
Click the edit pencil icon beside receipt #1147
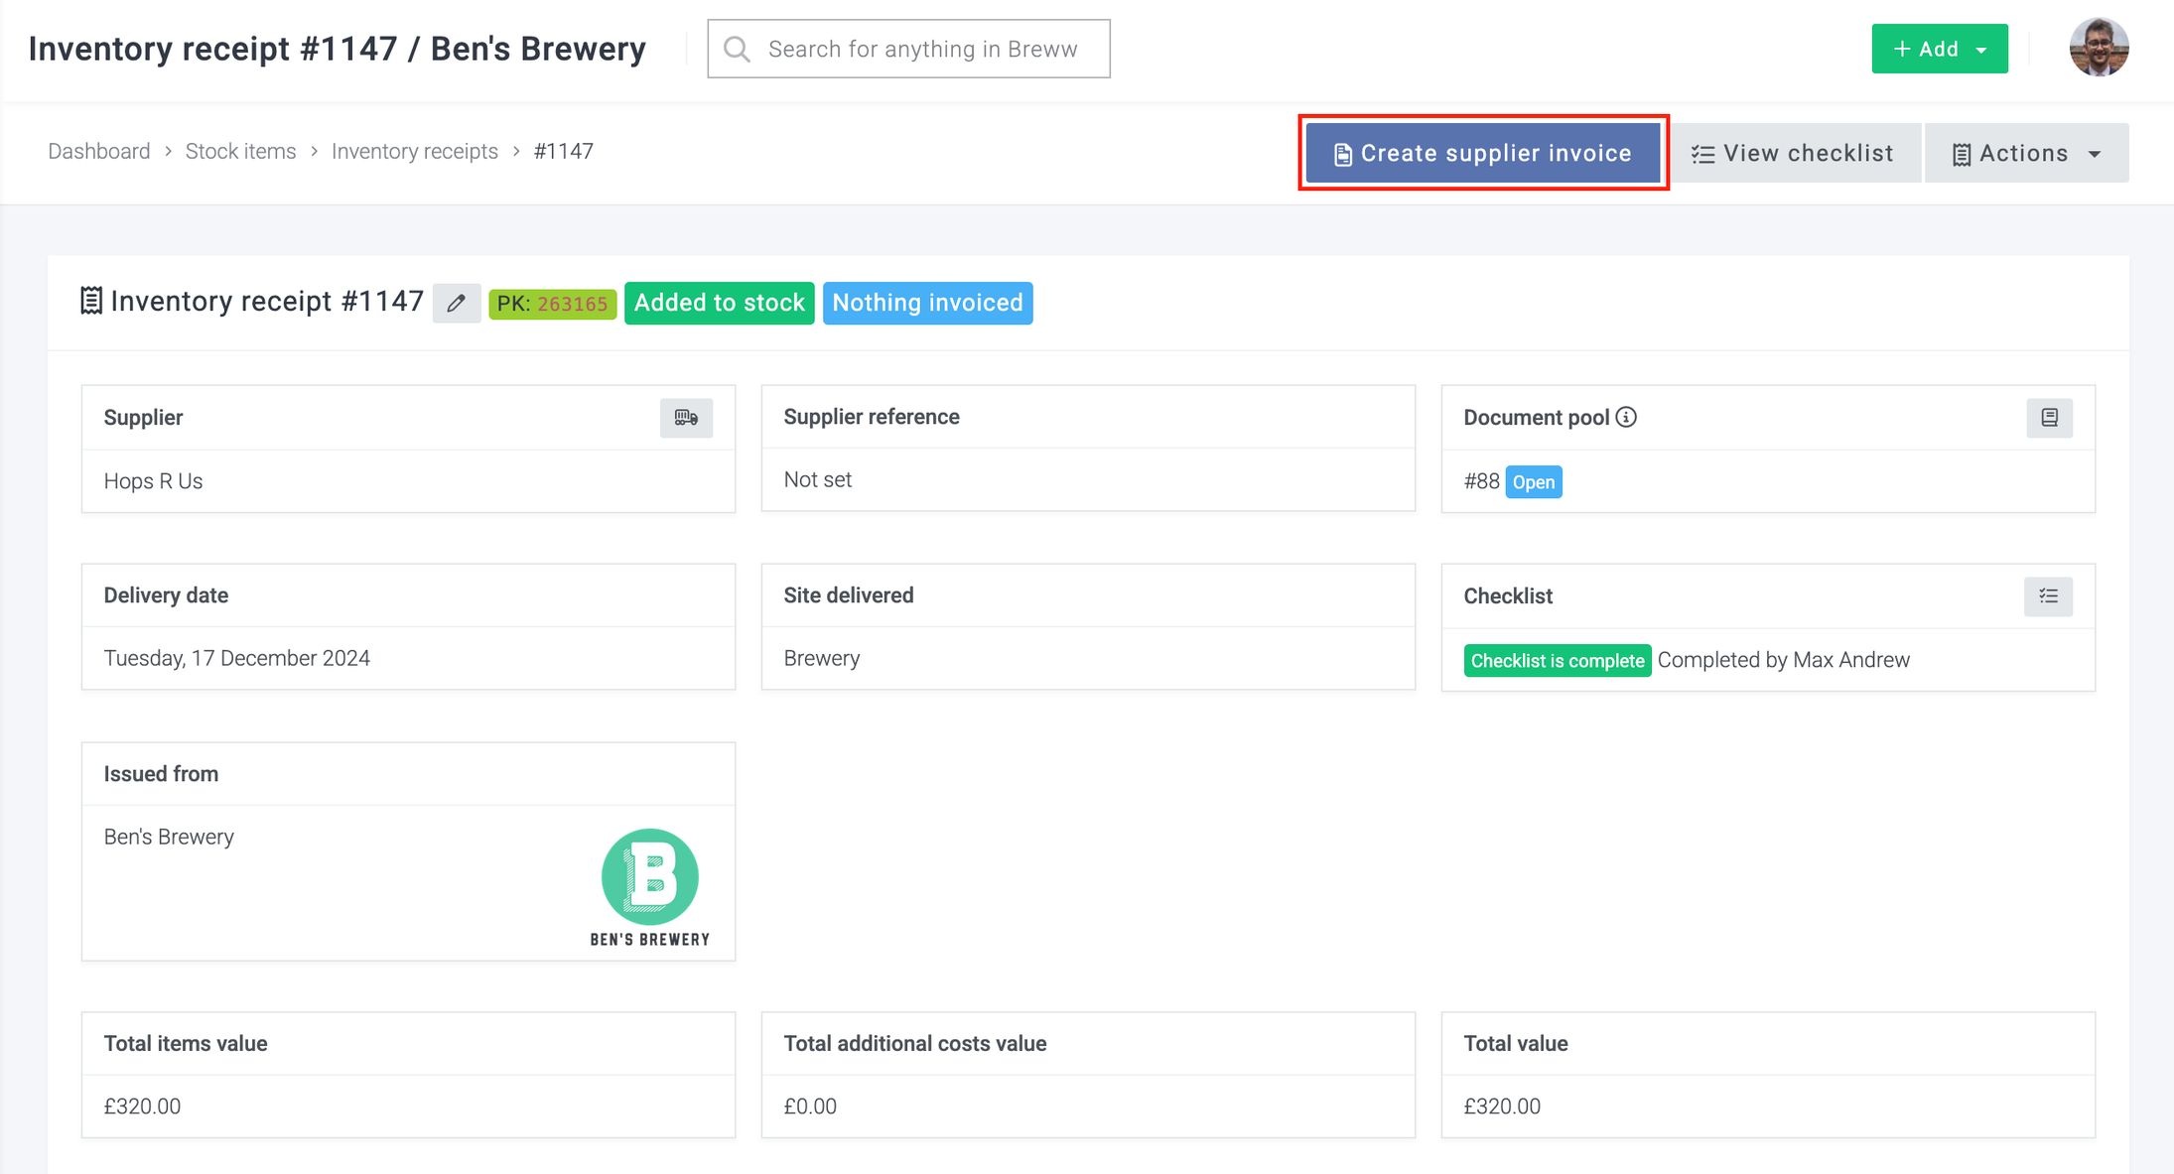[x=457, y=303]
